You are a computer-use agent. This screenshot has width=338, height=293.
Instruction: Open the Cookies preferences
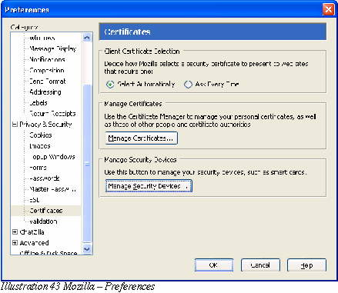click(41, 135)
